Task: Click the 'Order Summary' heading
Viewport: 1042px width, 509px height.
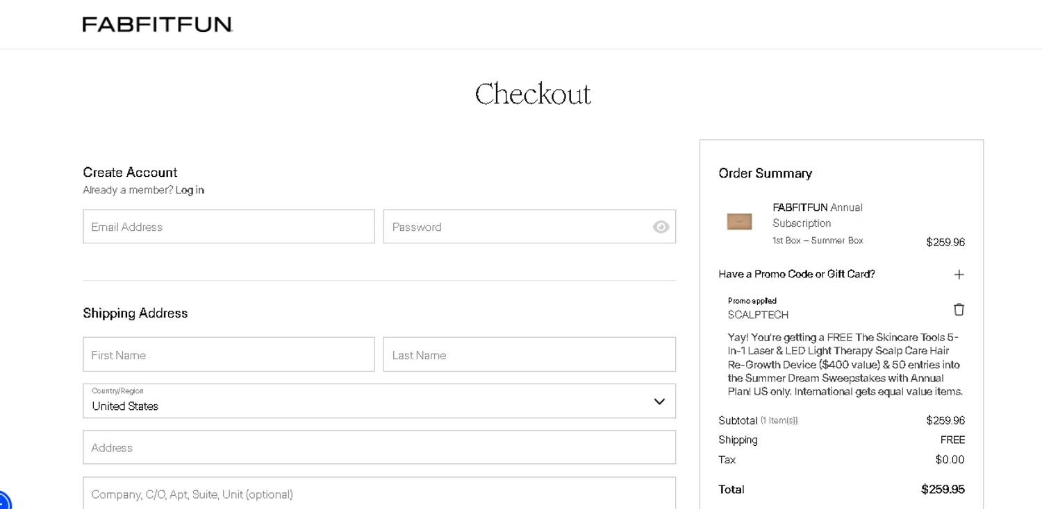Action: point(765,173)
